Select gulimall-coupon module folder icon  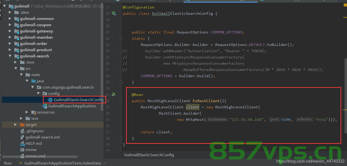pos(17,25)
